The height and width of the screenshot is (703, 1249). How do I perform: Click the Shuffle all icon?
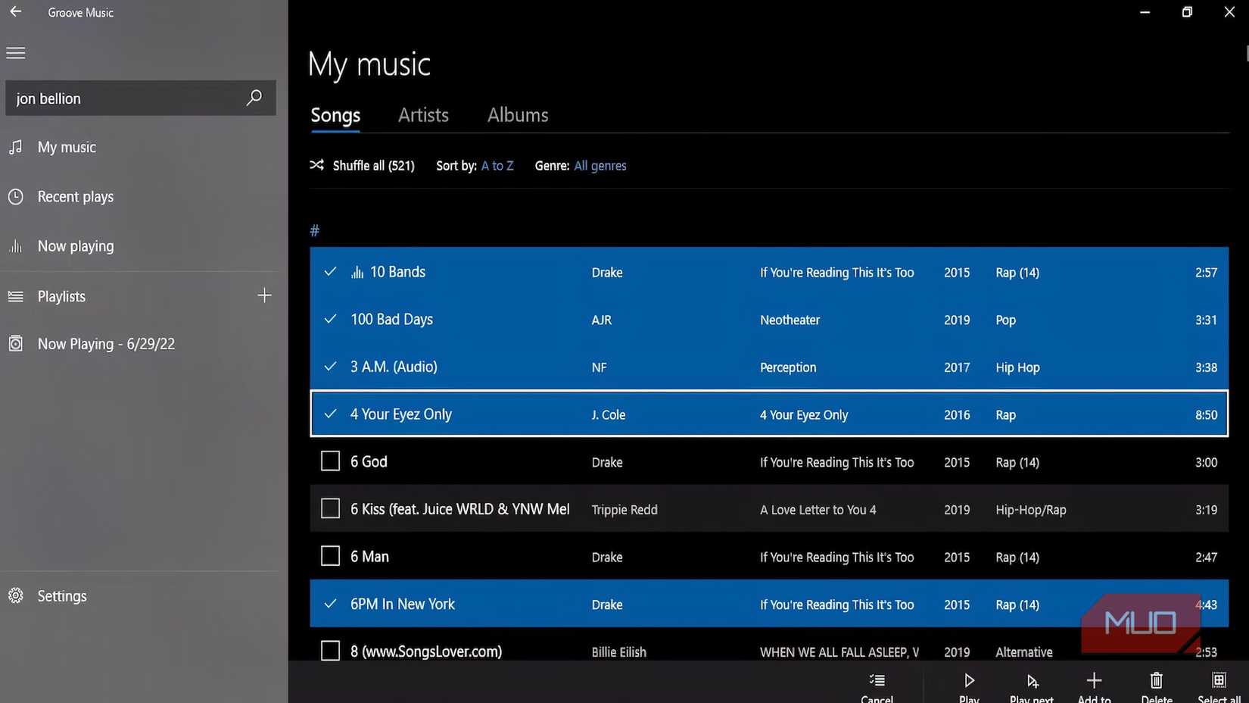click(x=316, y=165)
